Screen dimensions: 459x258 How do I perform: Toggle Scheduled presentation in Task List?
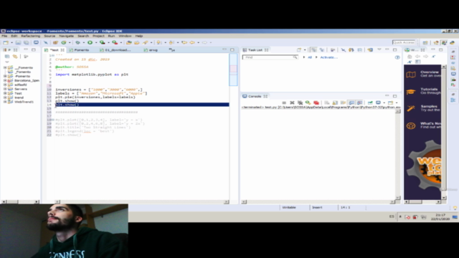click(322, 50)
